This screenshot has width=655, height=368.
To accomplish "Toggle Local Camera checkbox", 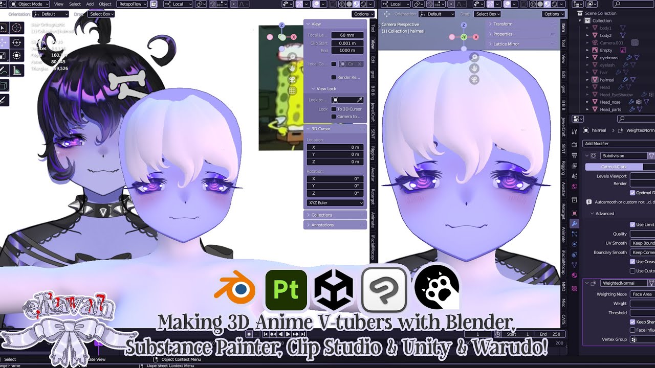I will pyautogui.click(x=334, y=64).
